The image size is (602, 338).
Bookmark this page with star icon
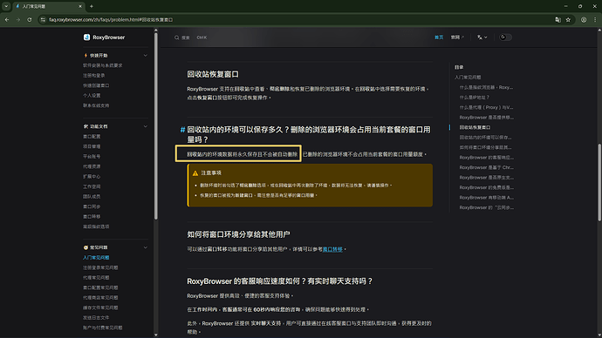coord(568,19)
